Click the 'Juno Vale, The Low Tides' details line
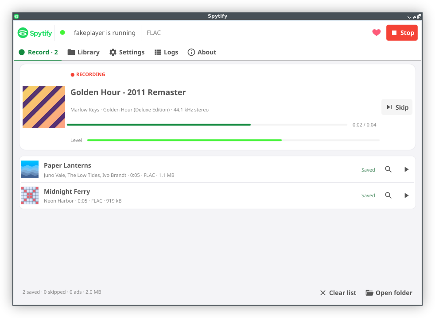The width and height of the screenshot is (435, 318). pyautogui.click(x=109, y=175)
